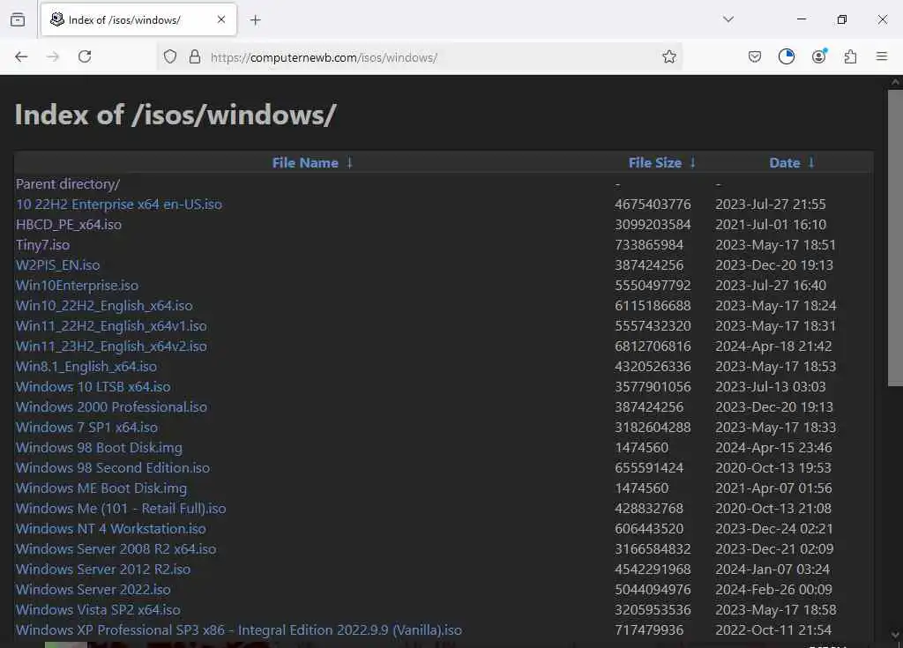Image resolution: width=903 pixels, height=648 pixels.
Task: Sort listing by File Size header
Action: (655, 163)
